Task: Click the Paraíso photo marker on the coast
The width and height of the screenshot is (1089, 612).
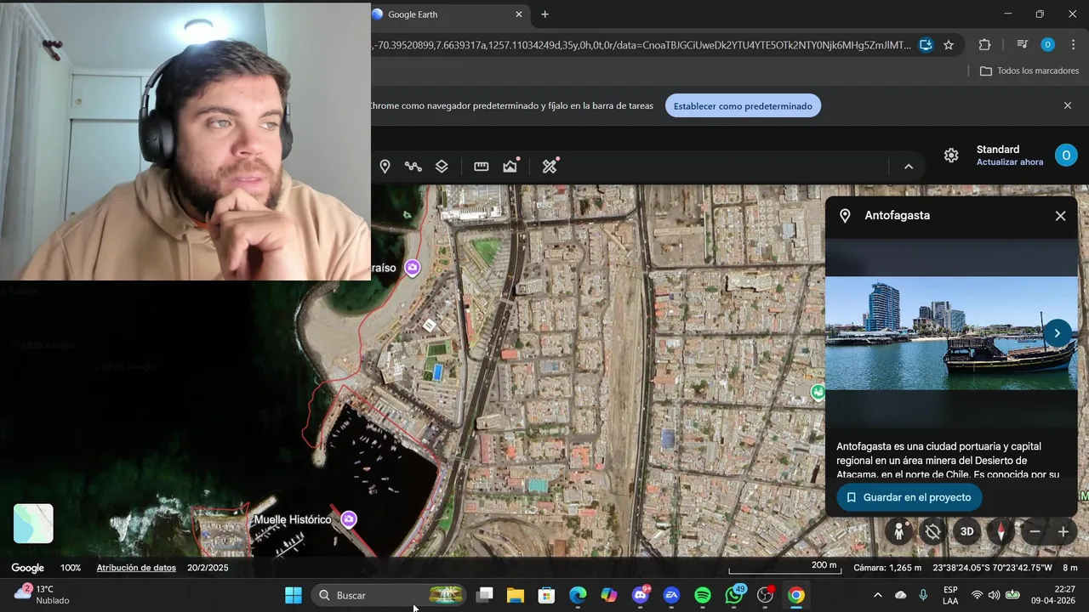Action: [413, 268]
